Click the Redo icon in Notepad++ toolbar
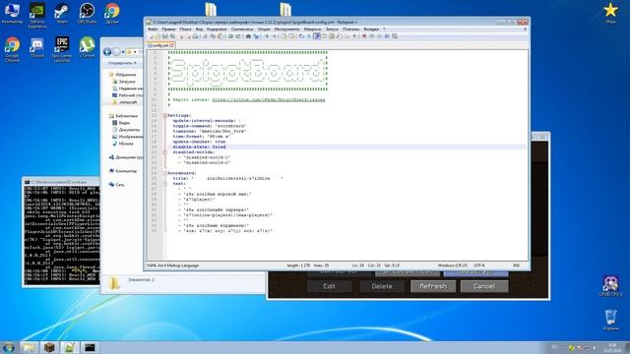 pyautogui.click(x=238, y=36)
